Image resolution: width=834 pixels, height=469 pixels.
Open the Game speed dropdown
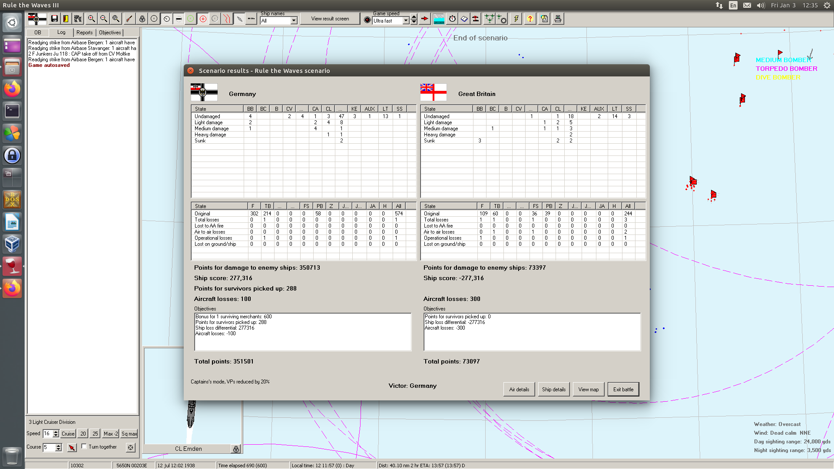406,20
